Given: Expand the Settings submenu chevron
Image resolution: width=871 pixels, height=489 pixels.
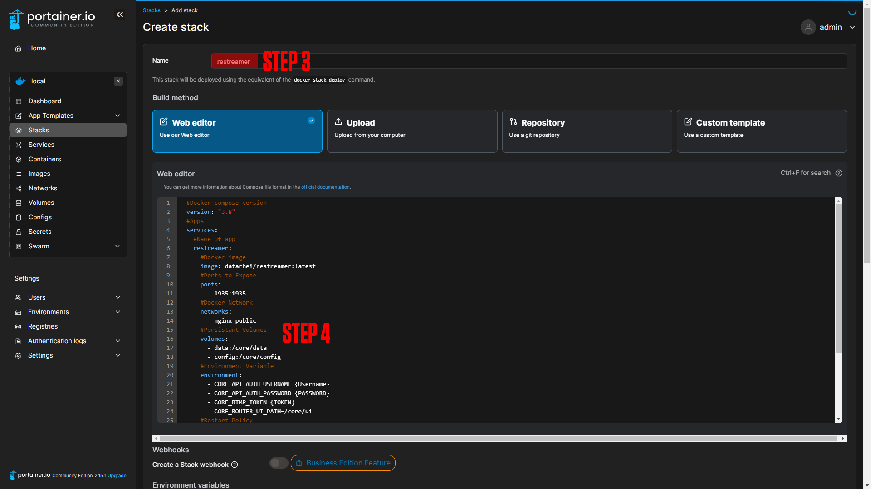Looking at the screenshot, I should pyautogui.click(x=118, y=355).
